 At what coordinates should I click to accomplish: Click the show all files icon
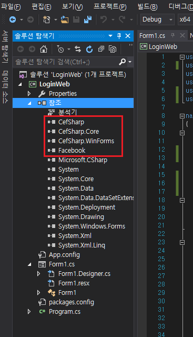tap(113, 49)
